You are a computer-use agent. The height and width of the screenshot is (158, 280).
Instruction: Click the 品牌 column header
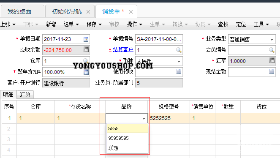pyautogui.click(x=126, y=106)
